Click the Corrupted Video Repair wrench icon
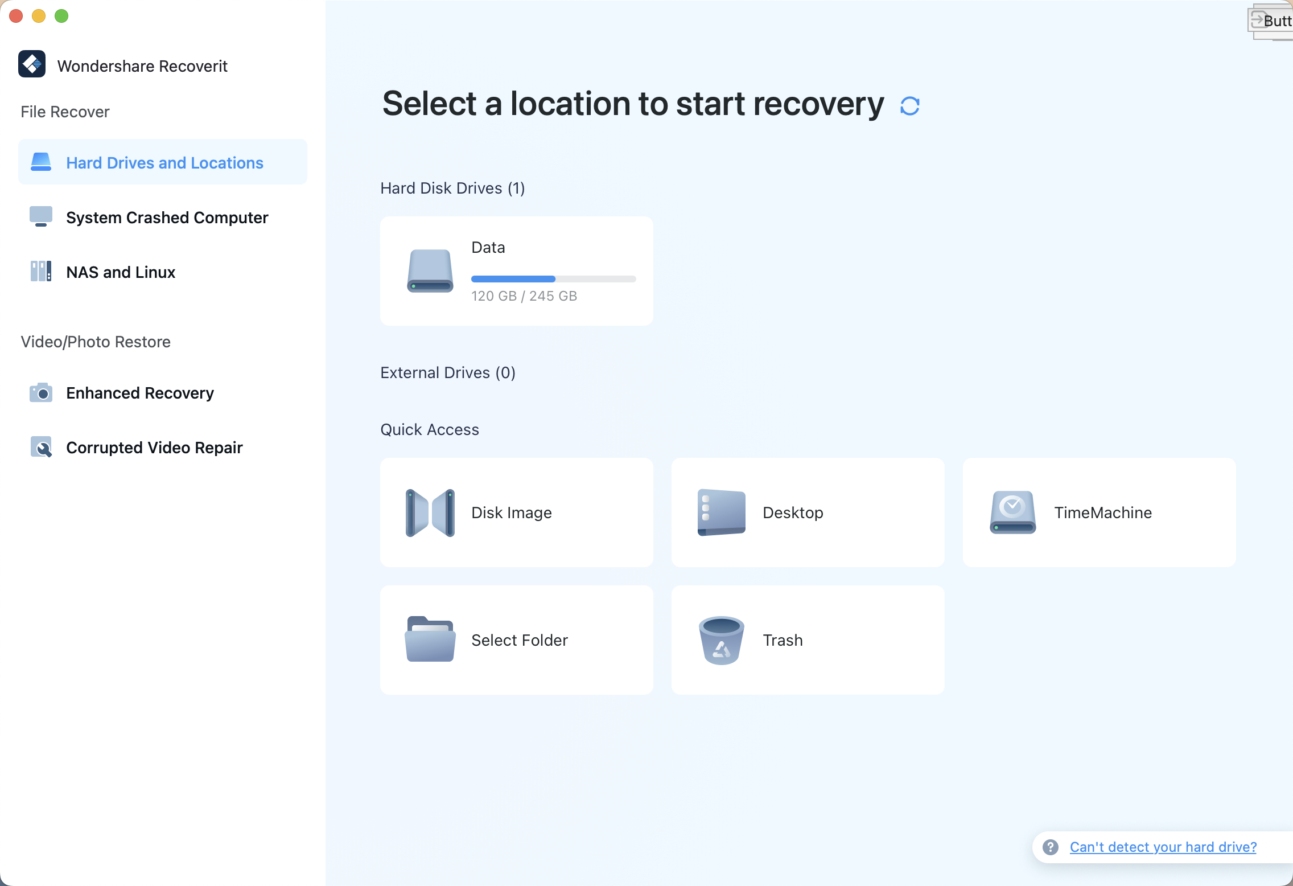This screenshot has width=1293, height=886. [41, 447]
